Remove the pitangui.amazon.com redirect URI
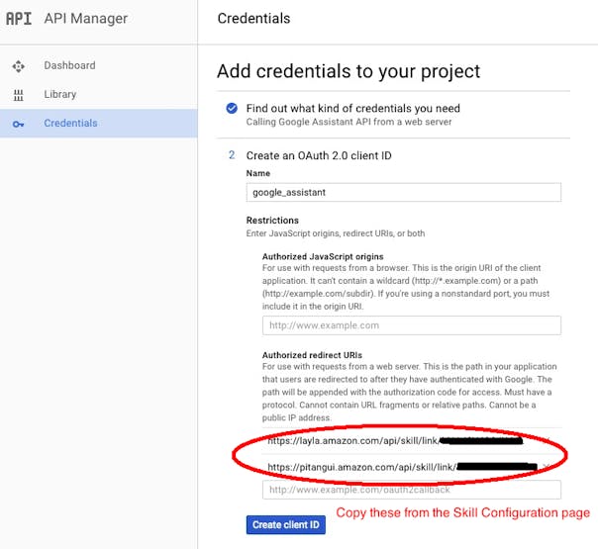Viewport: 598px width, 549px height. tap(547, 466)
